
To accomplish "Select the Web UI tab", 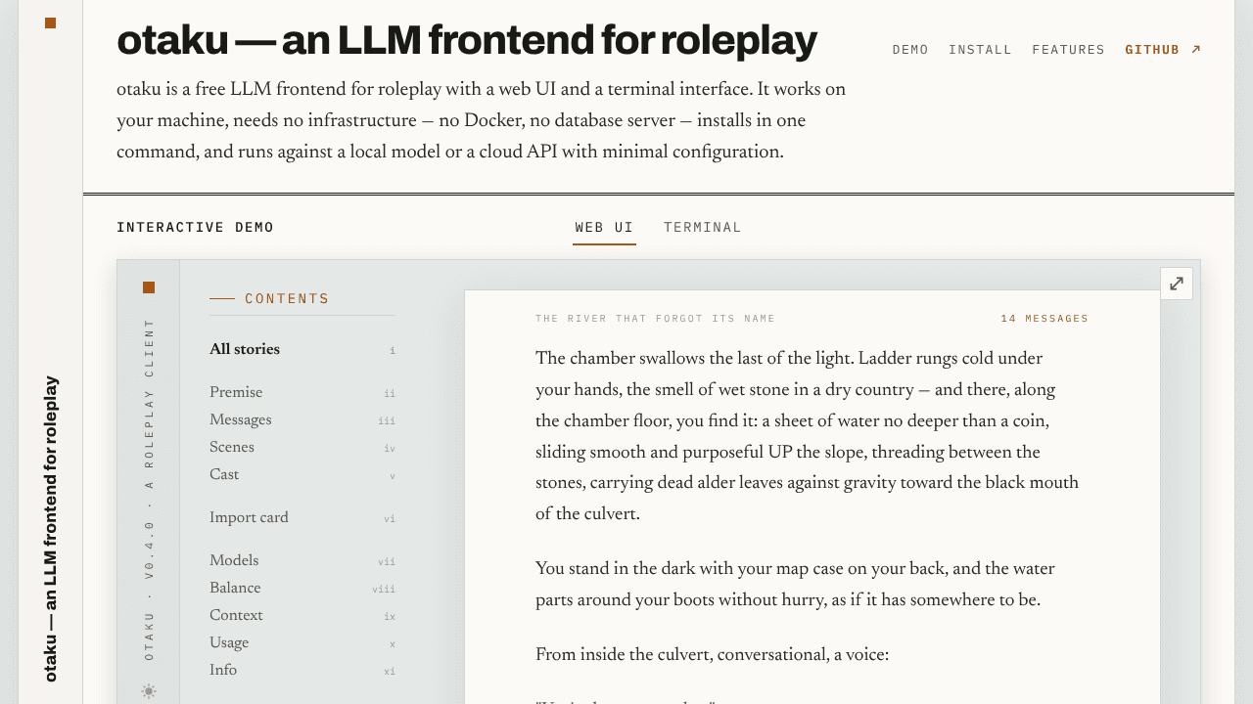I will [604, 228].
